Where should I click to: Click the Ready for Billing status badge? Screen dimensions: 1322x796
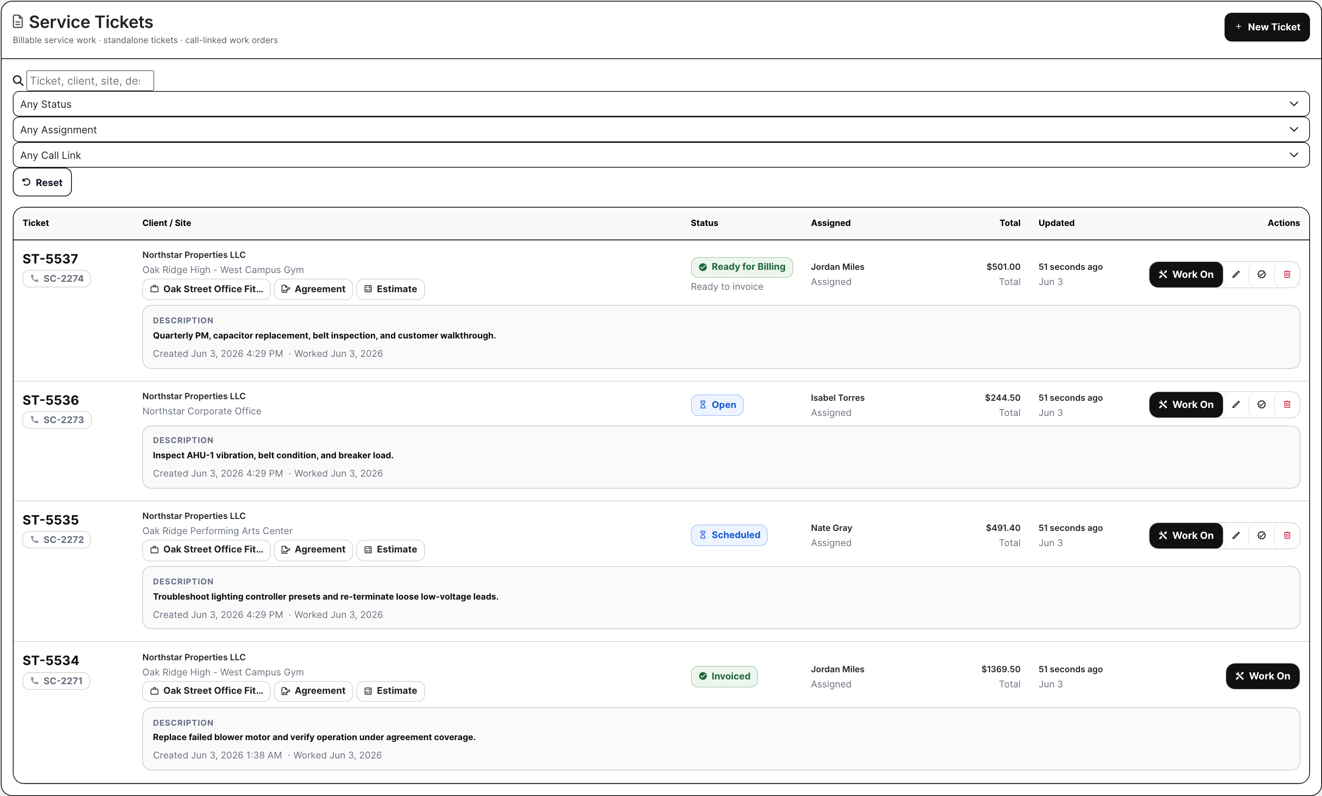(x=742, y=267)
